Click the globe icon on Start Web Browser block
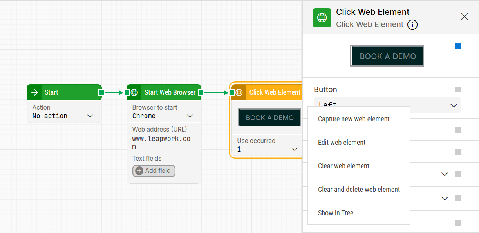 point(134,92)
